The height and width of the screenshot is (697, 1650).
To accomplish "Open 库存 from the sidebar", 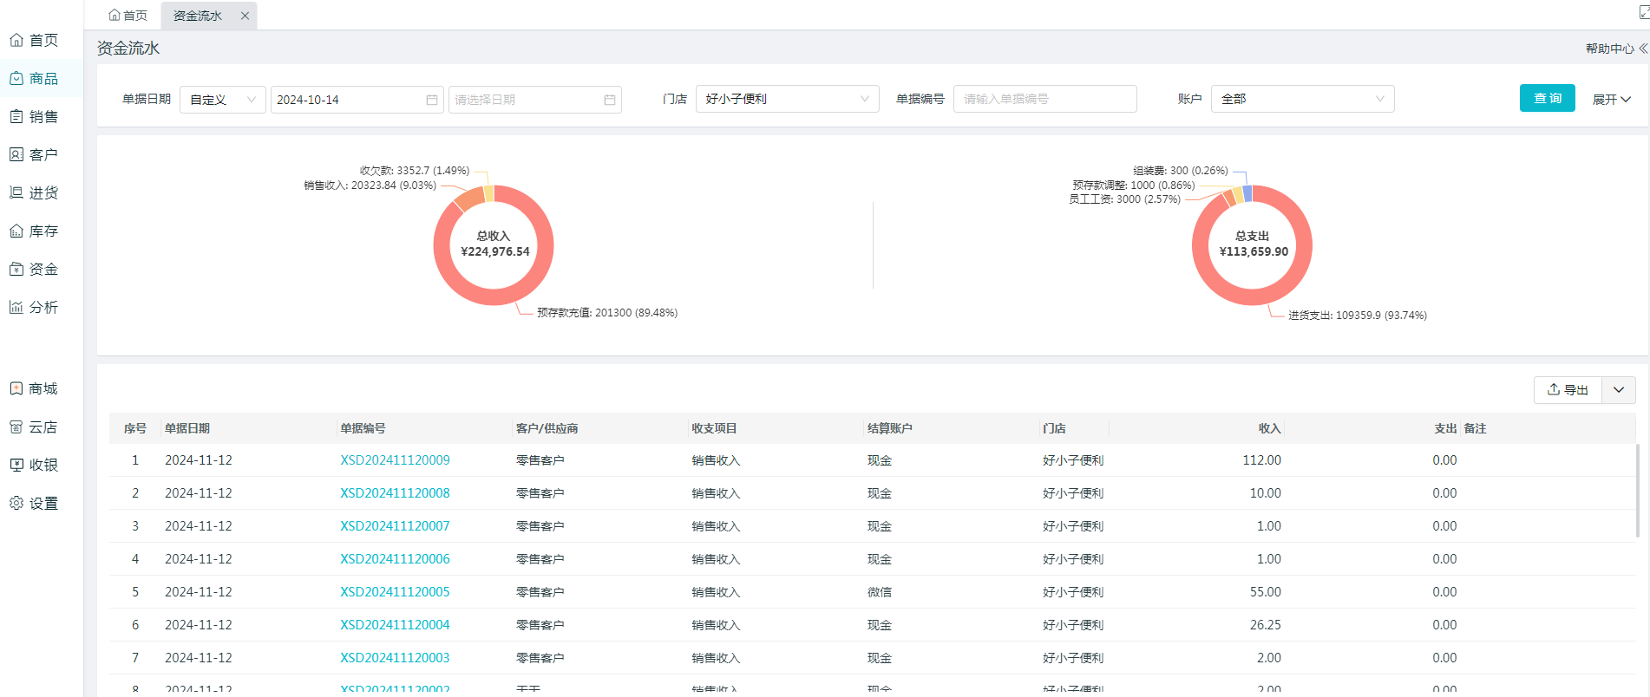I will 35,231.
